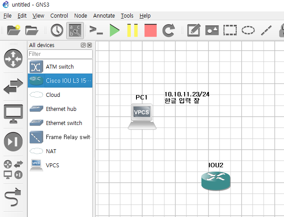Select VPCS in device list
Screen dimensions: 284x217
click(x=60, y=165)
